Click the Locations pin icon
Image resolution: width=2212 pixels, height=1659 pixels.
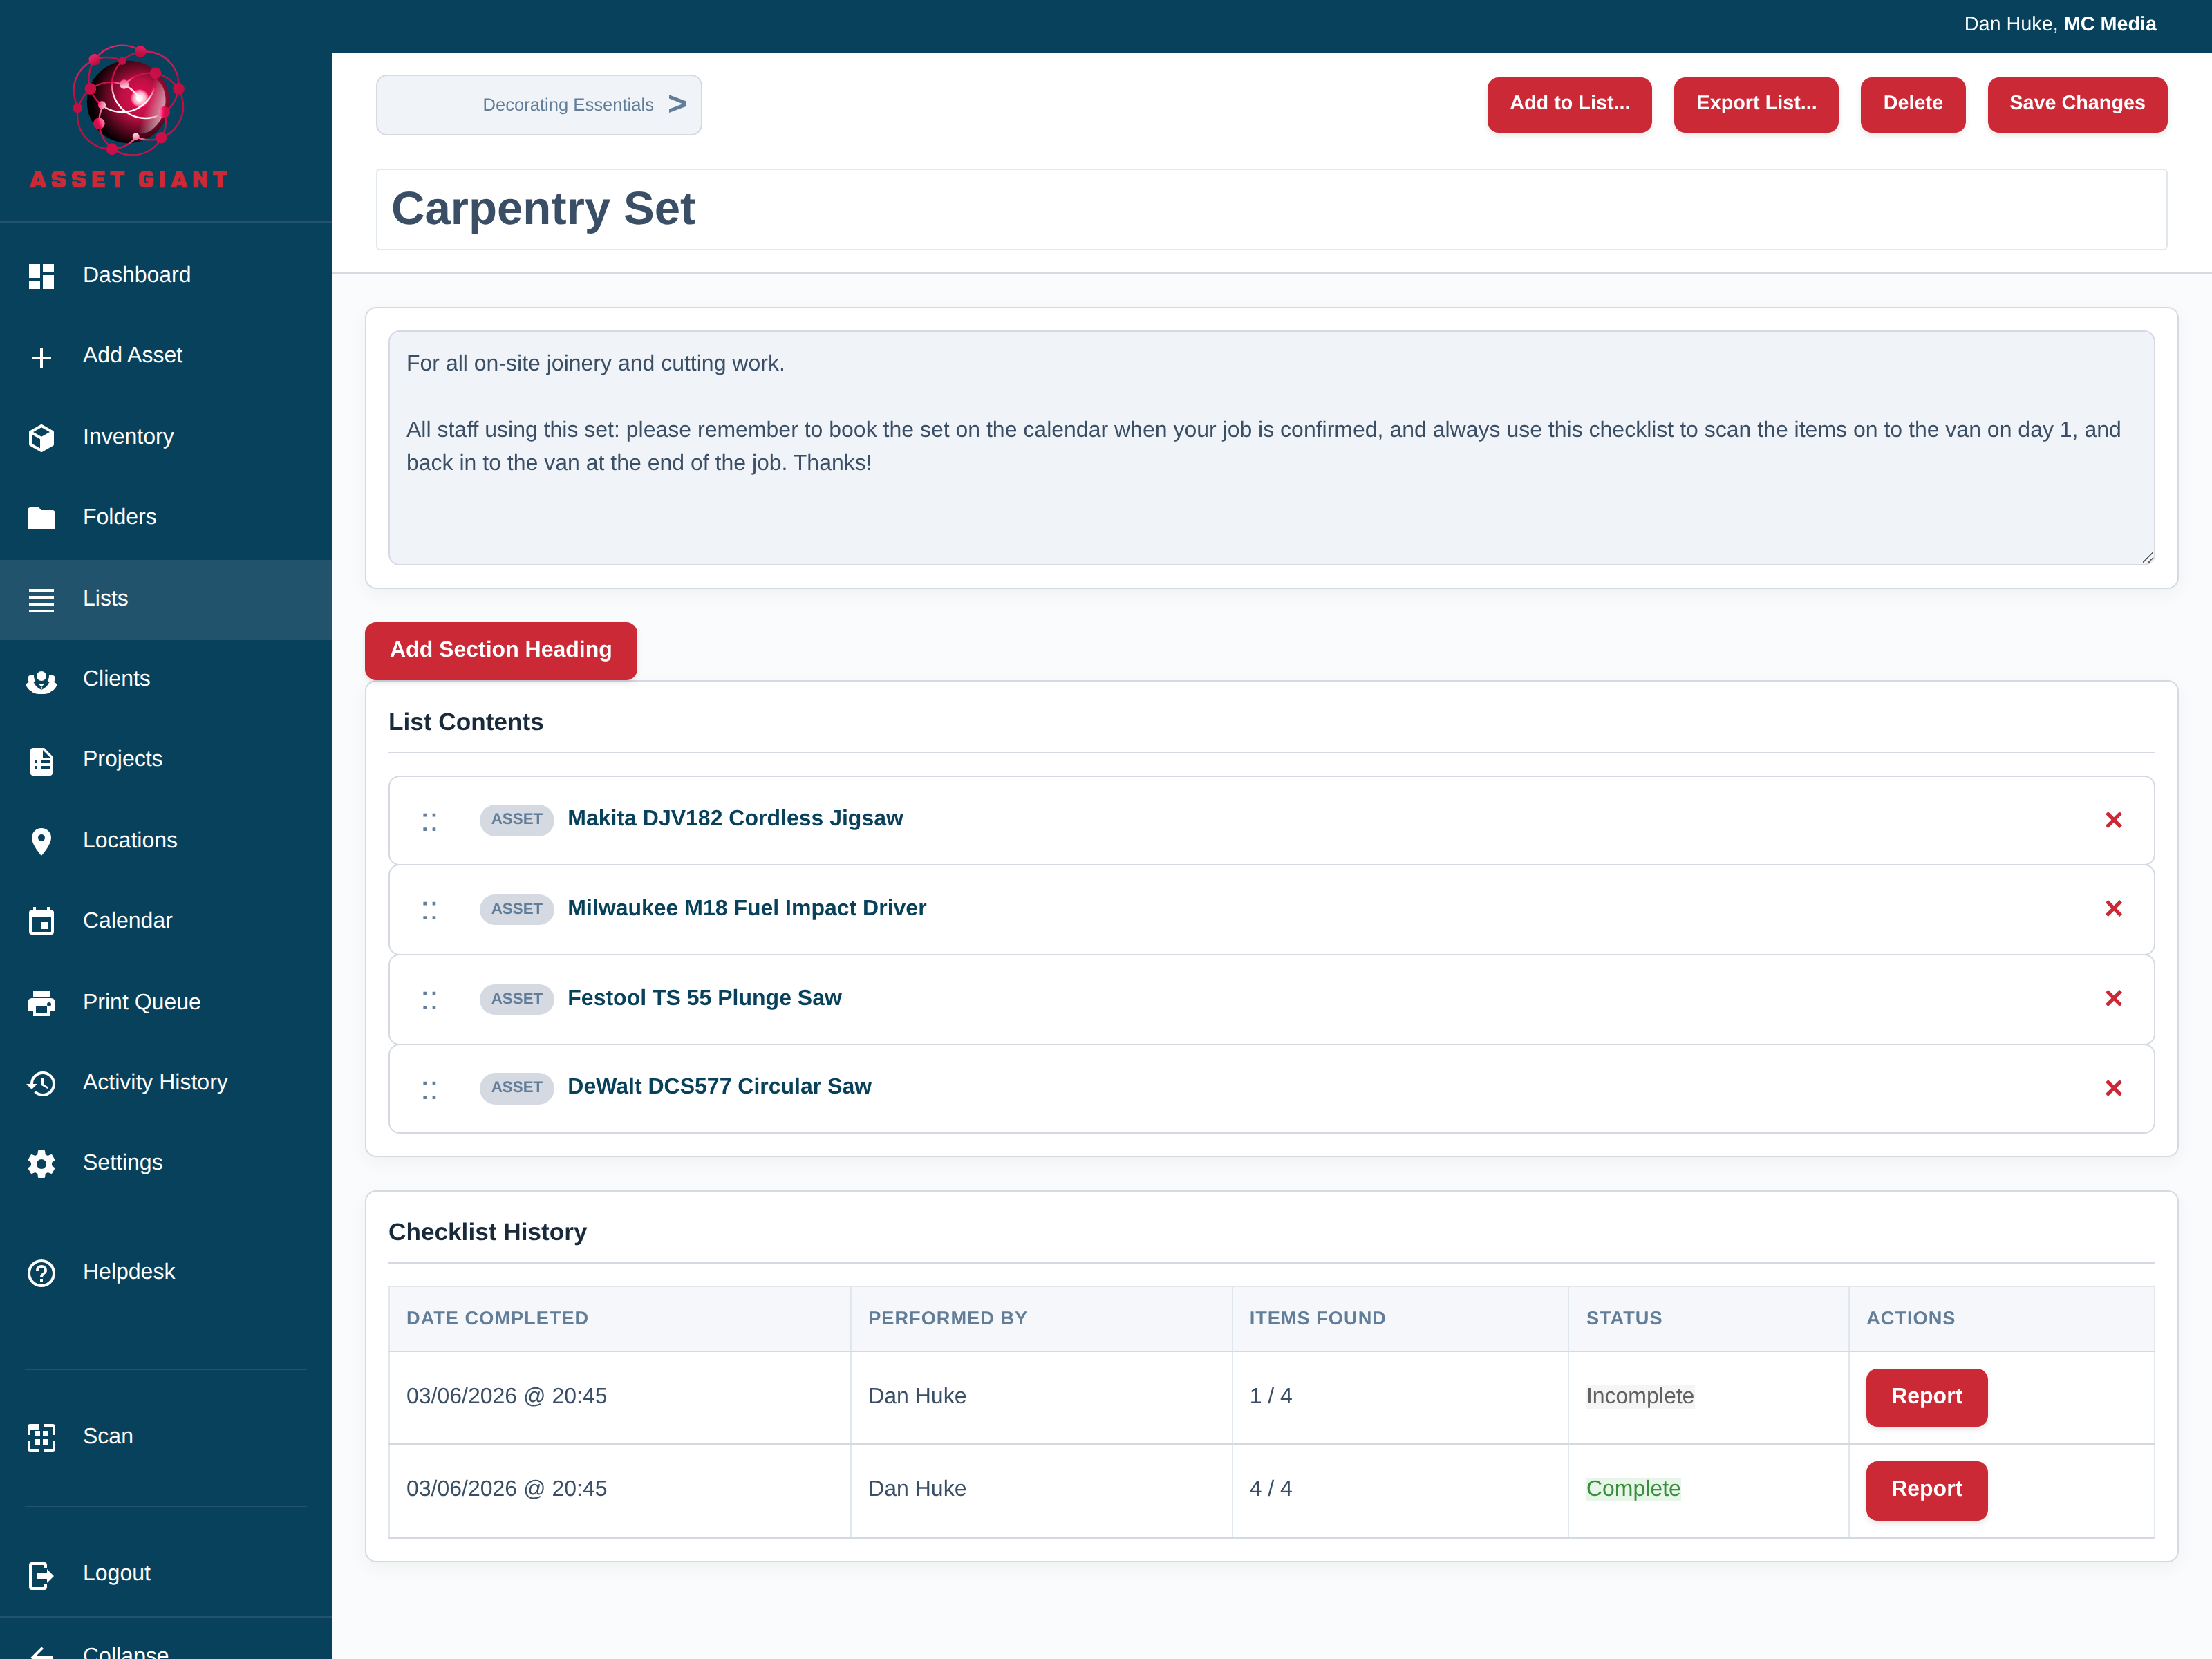pos(41,841)
